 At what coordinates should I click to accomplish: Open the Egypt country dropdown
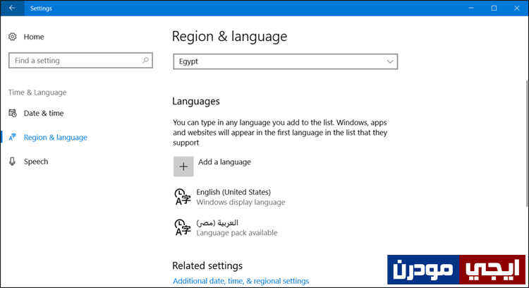tap(286, 61)
